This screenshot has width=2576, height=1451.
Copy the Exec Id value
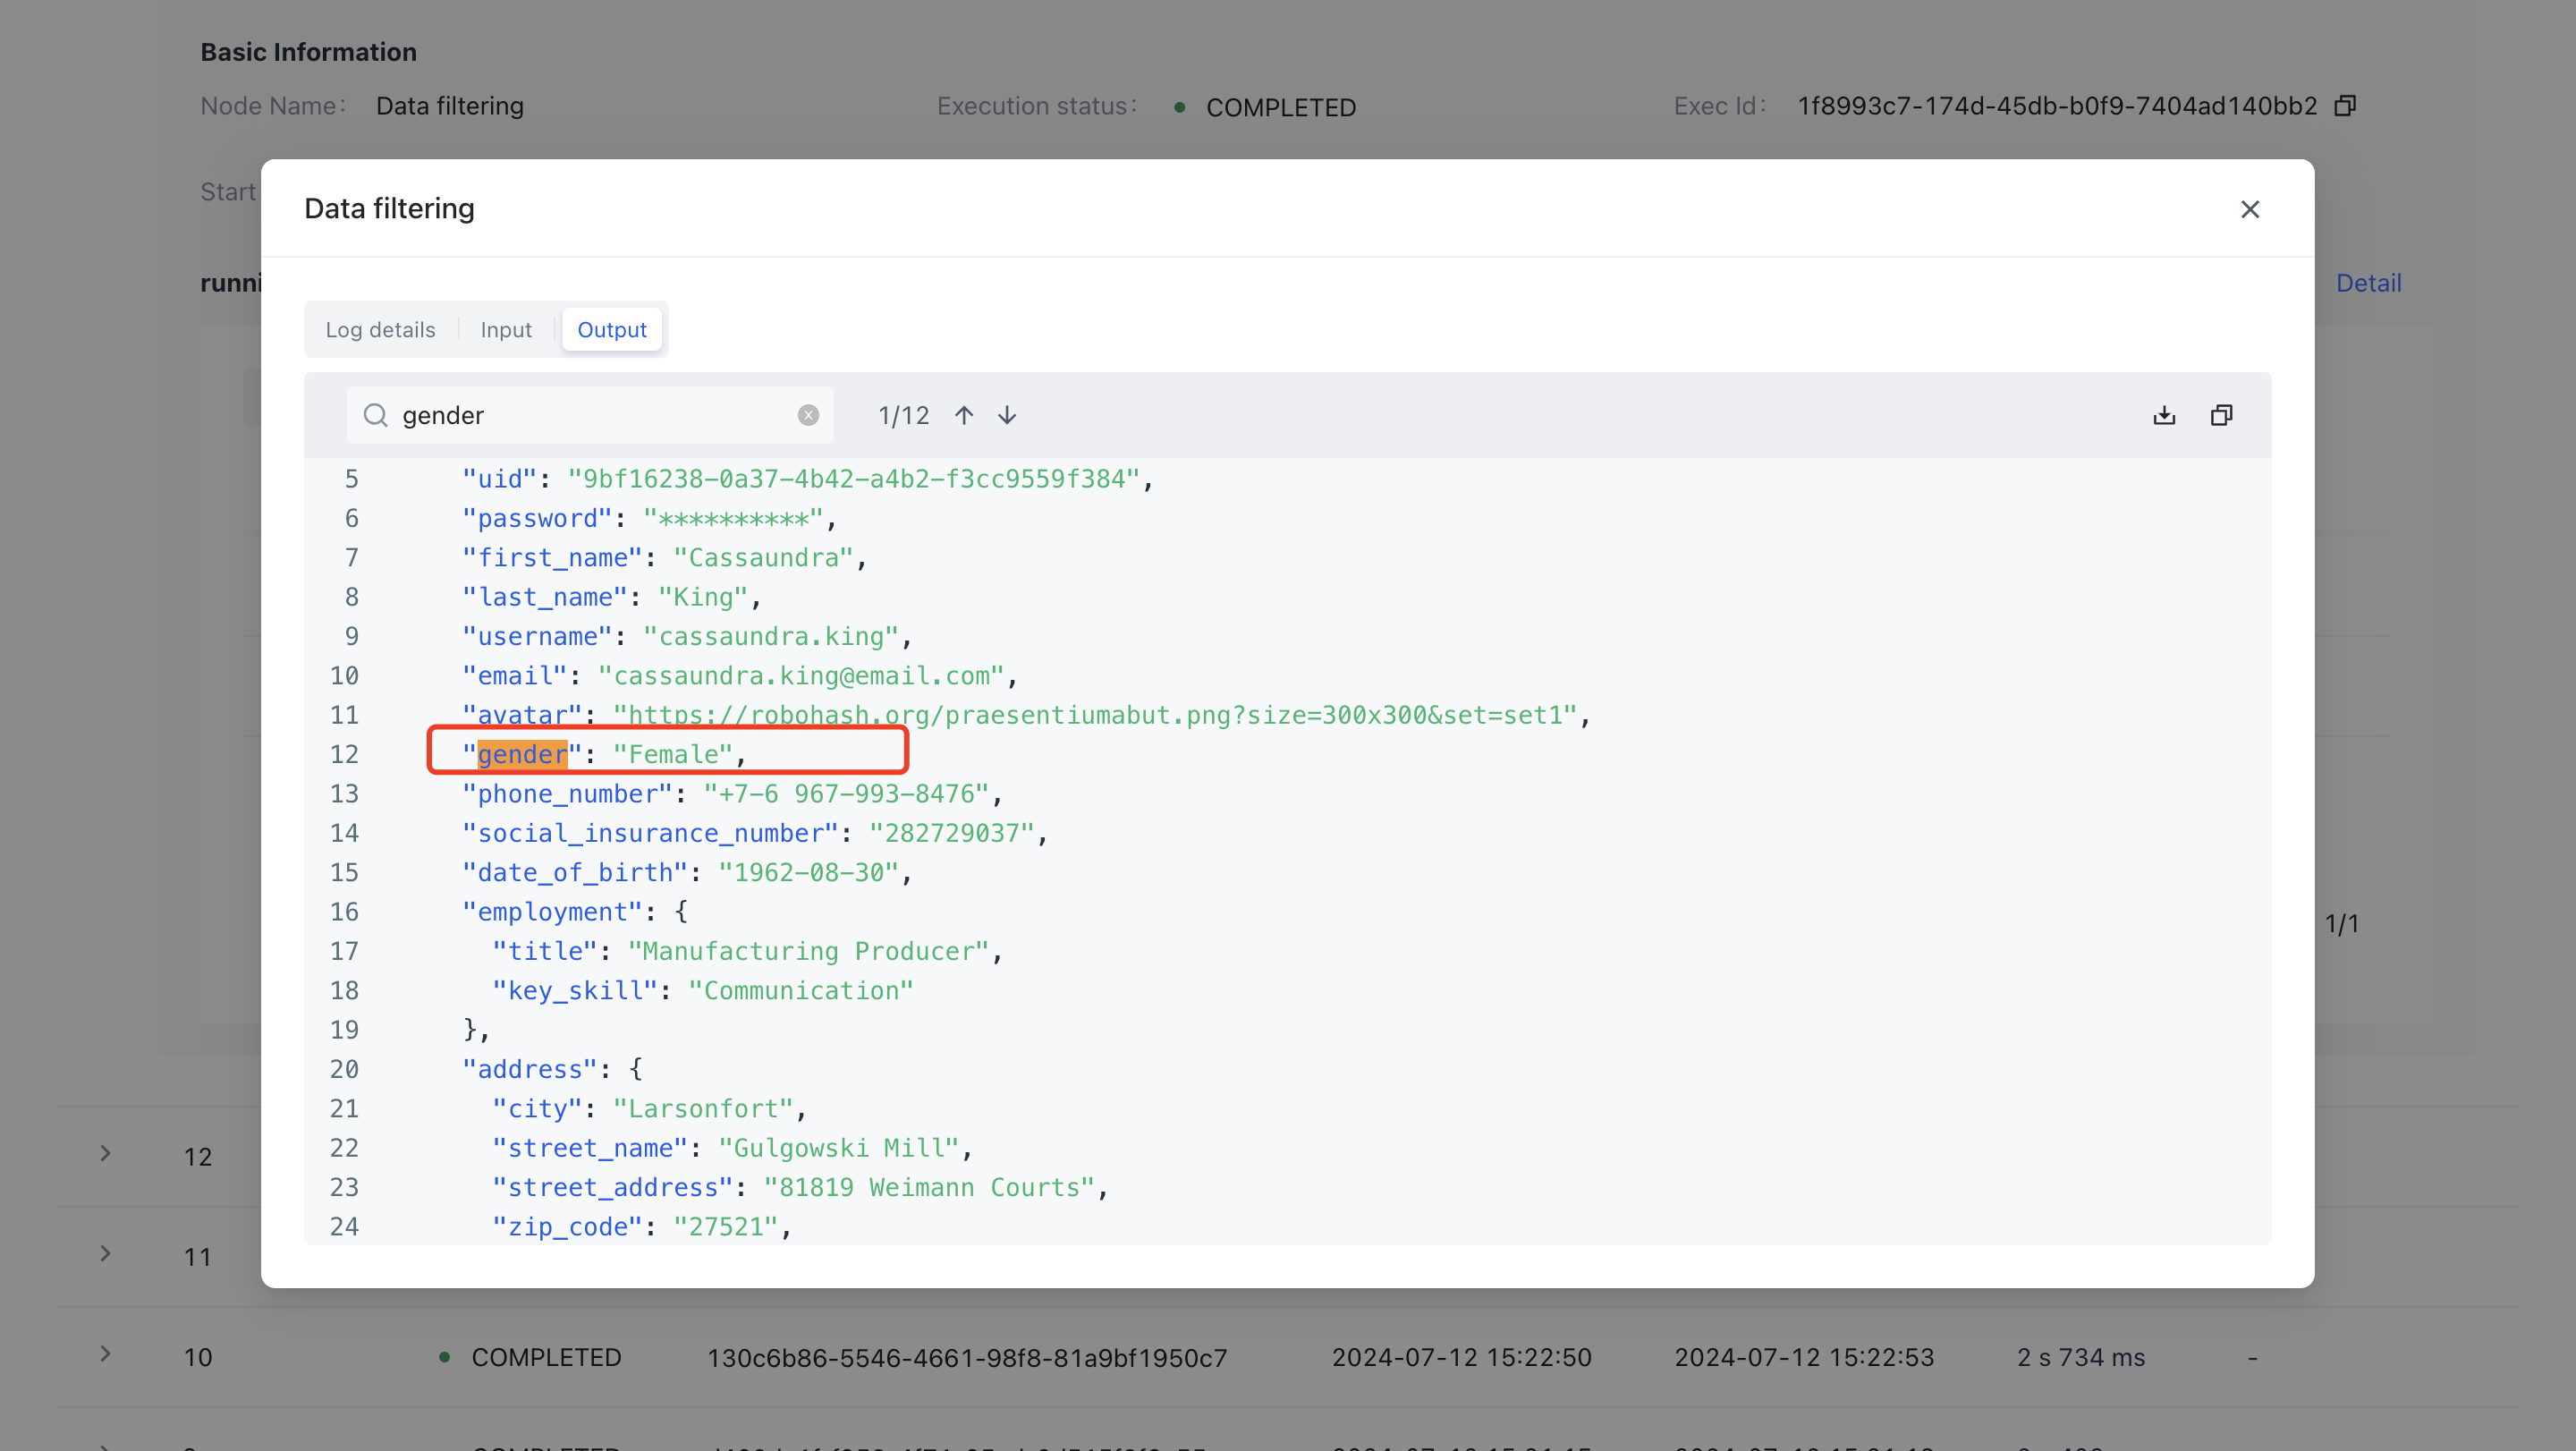coord(2345,106)
